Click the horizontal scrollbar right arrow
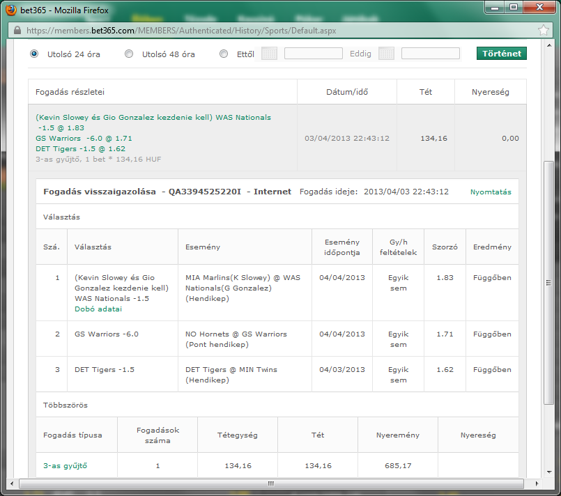Viewport: 561px width, 496px height. [x=537, y=484]
